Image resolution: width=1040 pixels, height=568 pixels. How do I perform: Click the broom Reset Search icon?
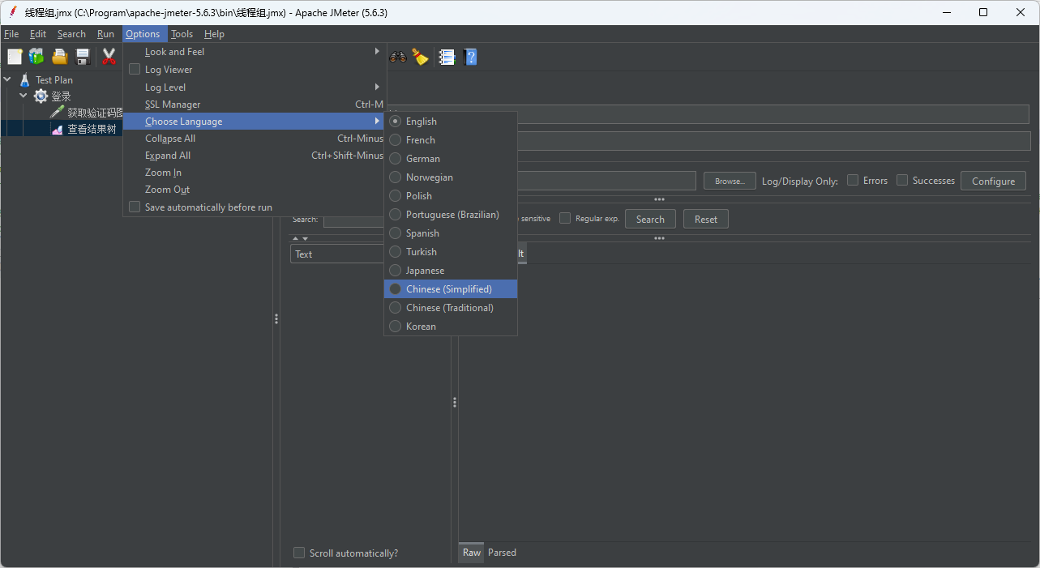[x=420, y=57]
